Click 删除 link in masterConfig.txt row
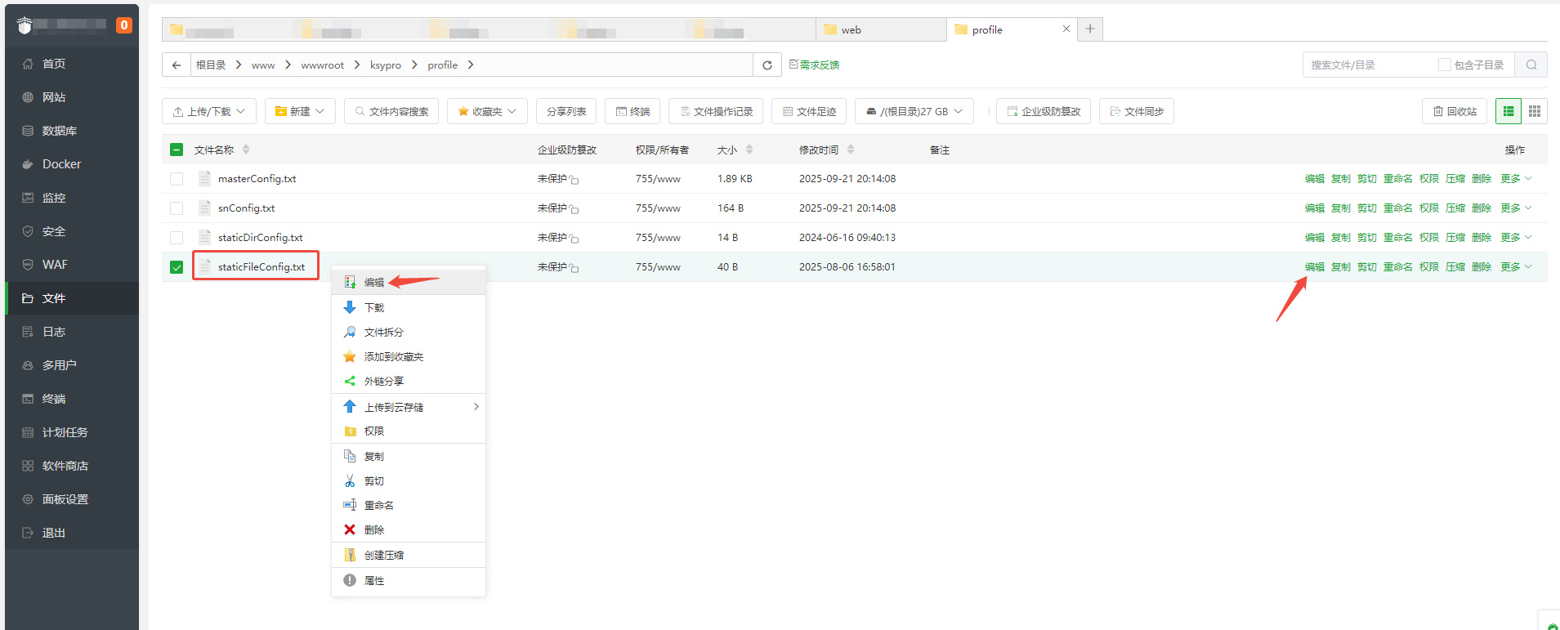The height and width of the screenshot is (630, 1560). point(1482,179)
